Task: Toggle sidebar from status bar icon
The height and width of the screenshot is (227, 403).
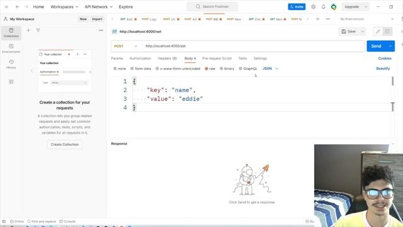Action: pyautogui.click(x=4, y=221)
